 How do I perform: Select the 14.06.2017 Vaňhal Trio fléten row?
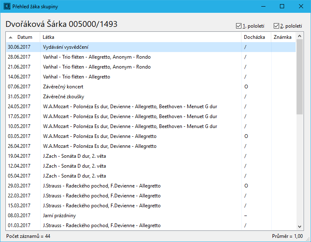(124, 77)
